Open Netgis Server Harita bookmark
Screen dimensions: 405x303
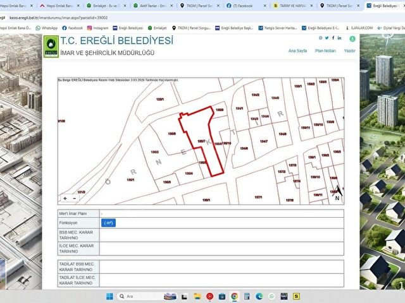pyautogui.click(x=278, y=28)
